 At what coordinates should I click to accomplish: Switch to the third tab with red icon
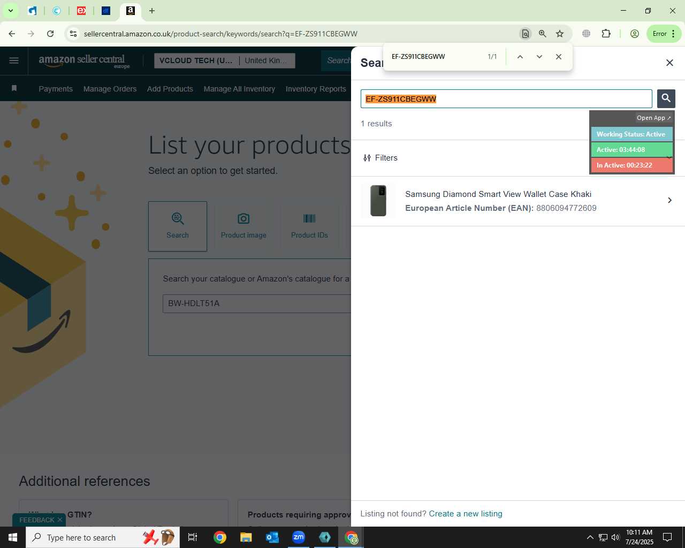tap(81, 11)
